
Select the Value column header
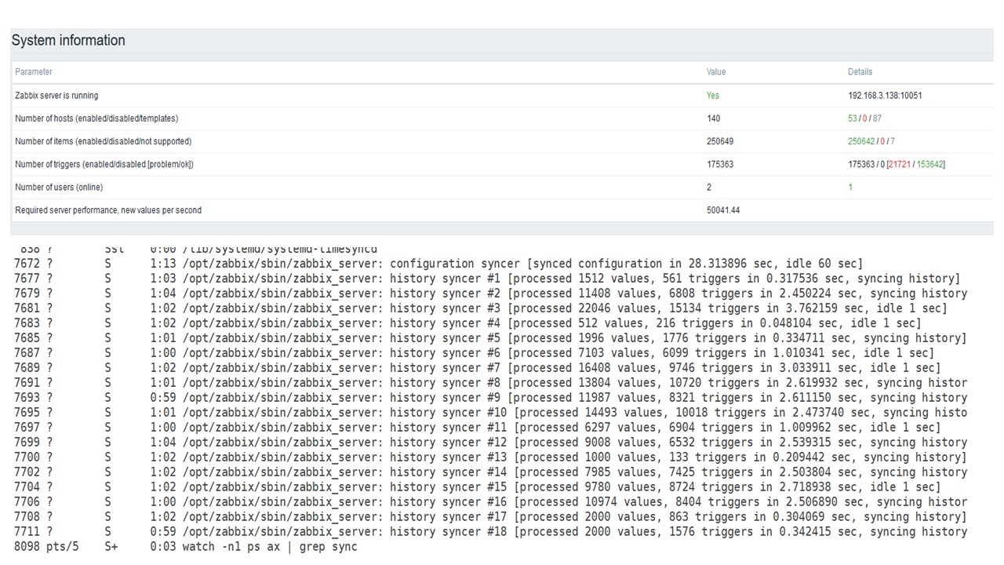pos(716,71)
